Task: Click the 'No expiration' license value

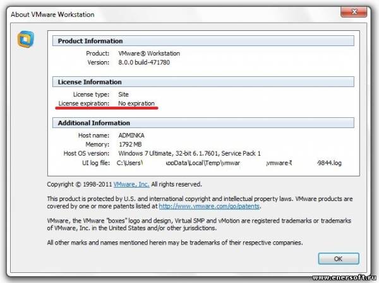Action: [136, 103]
